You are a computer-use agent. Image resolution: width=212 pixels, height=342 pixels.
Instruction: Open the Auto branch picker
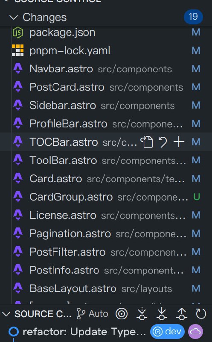(92, 314)
